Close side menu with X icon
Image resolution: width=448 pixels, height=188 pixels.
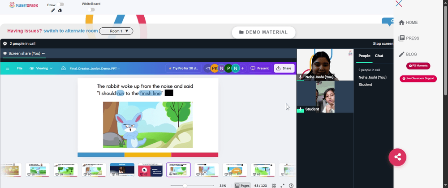click(399, 4)
